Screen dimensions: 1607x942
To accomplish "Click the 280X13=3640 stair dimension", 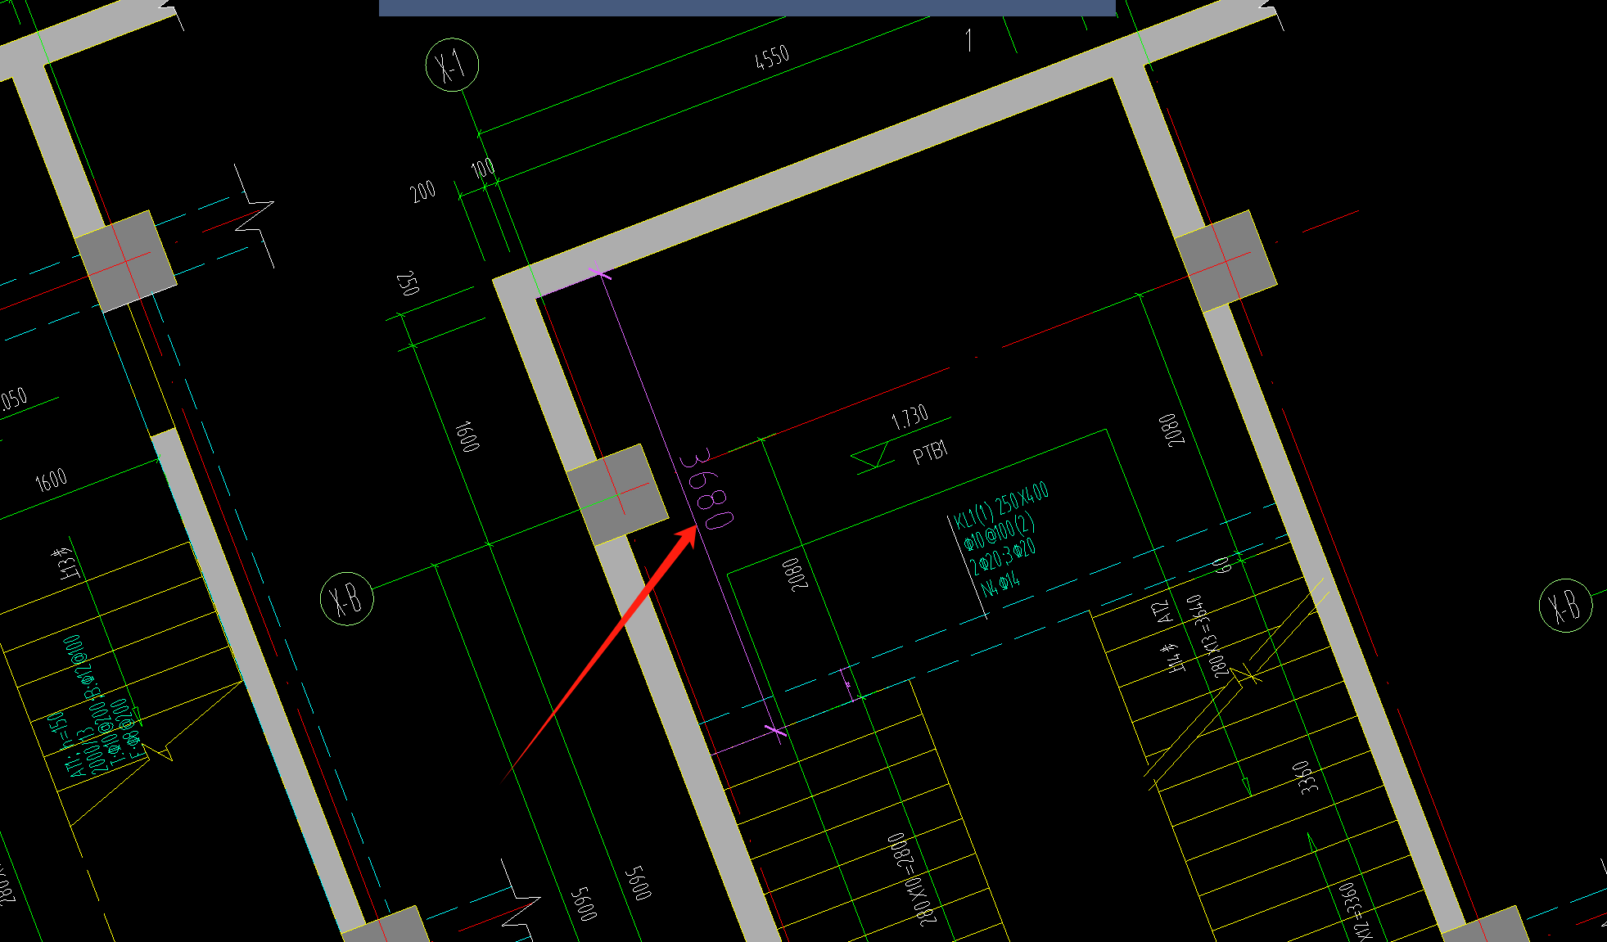I will (x=1206, y=636).
